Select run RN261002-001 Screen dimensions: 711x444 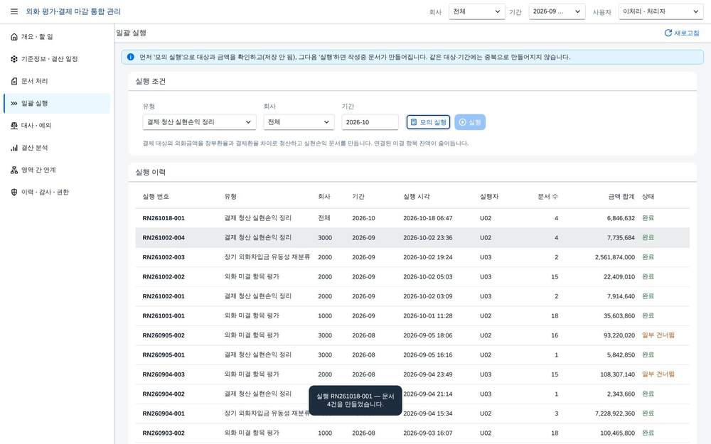tap(412, 296)
